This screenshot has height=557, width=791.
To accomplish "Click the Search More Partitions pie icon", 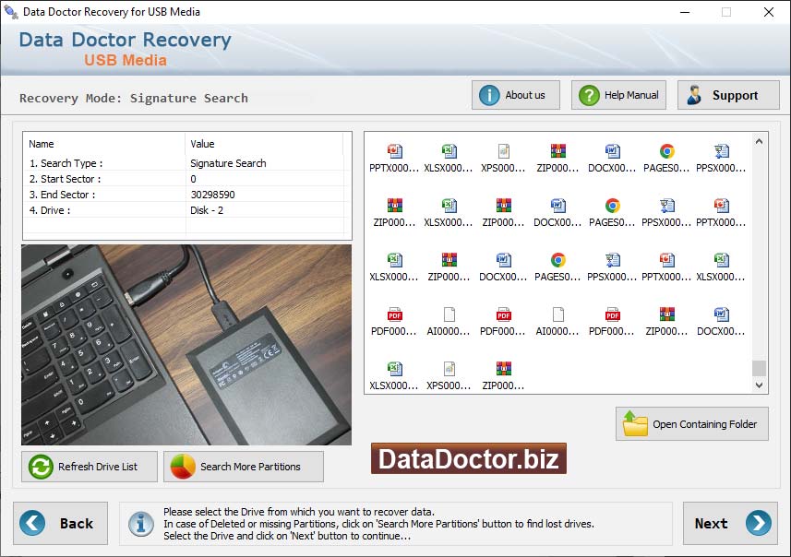I will pos(184,467).
